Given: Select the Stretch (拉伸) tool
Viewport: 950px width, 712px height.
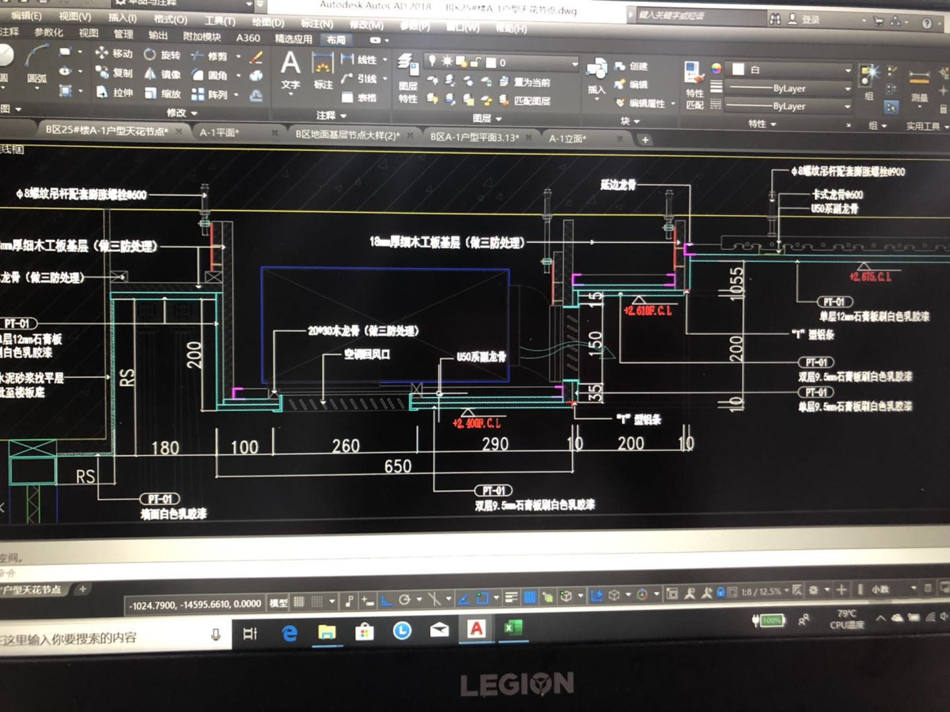Looking at the screenshot, I should (x=114, y=92).
